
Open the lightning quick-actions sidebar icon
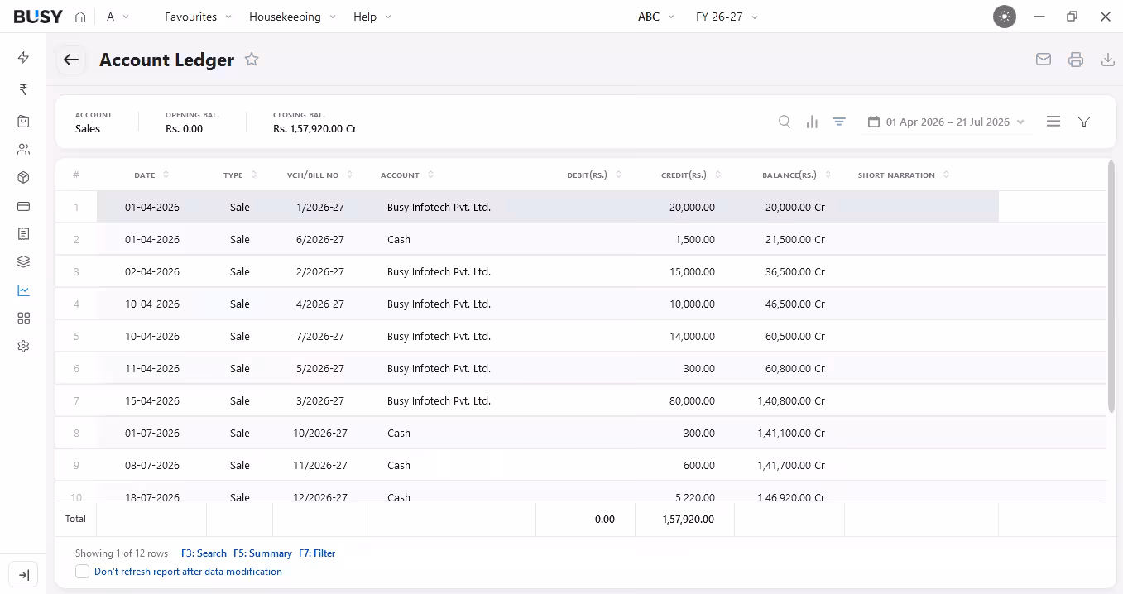pos(23,57)
